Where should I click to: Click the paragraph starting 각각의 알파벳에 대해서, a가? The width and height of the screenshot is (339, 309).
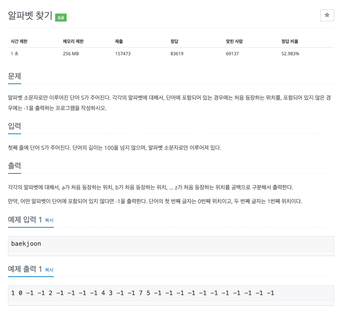pyautogui.click(x=151, y=187)
